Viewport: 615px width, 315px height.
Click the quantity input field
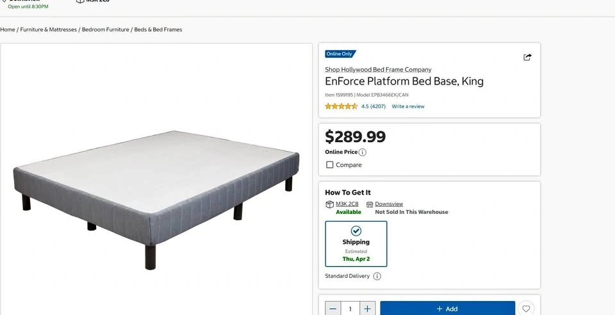tap(350, 309)
